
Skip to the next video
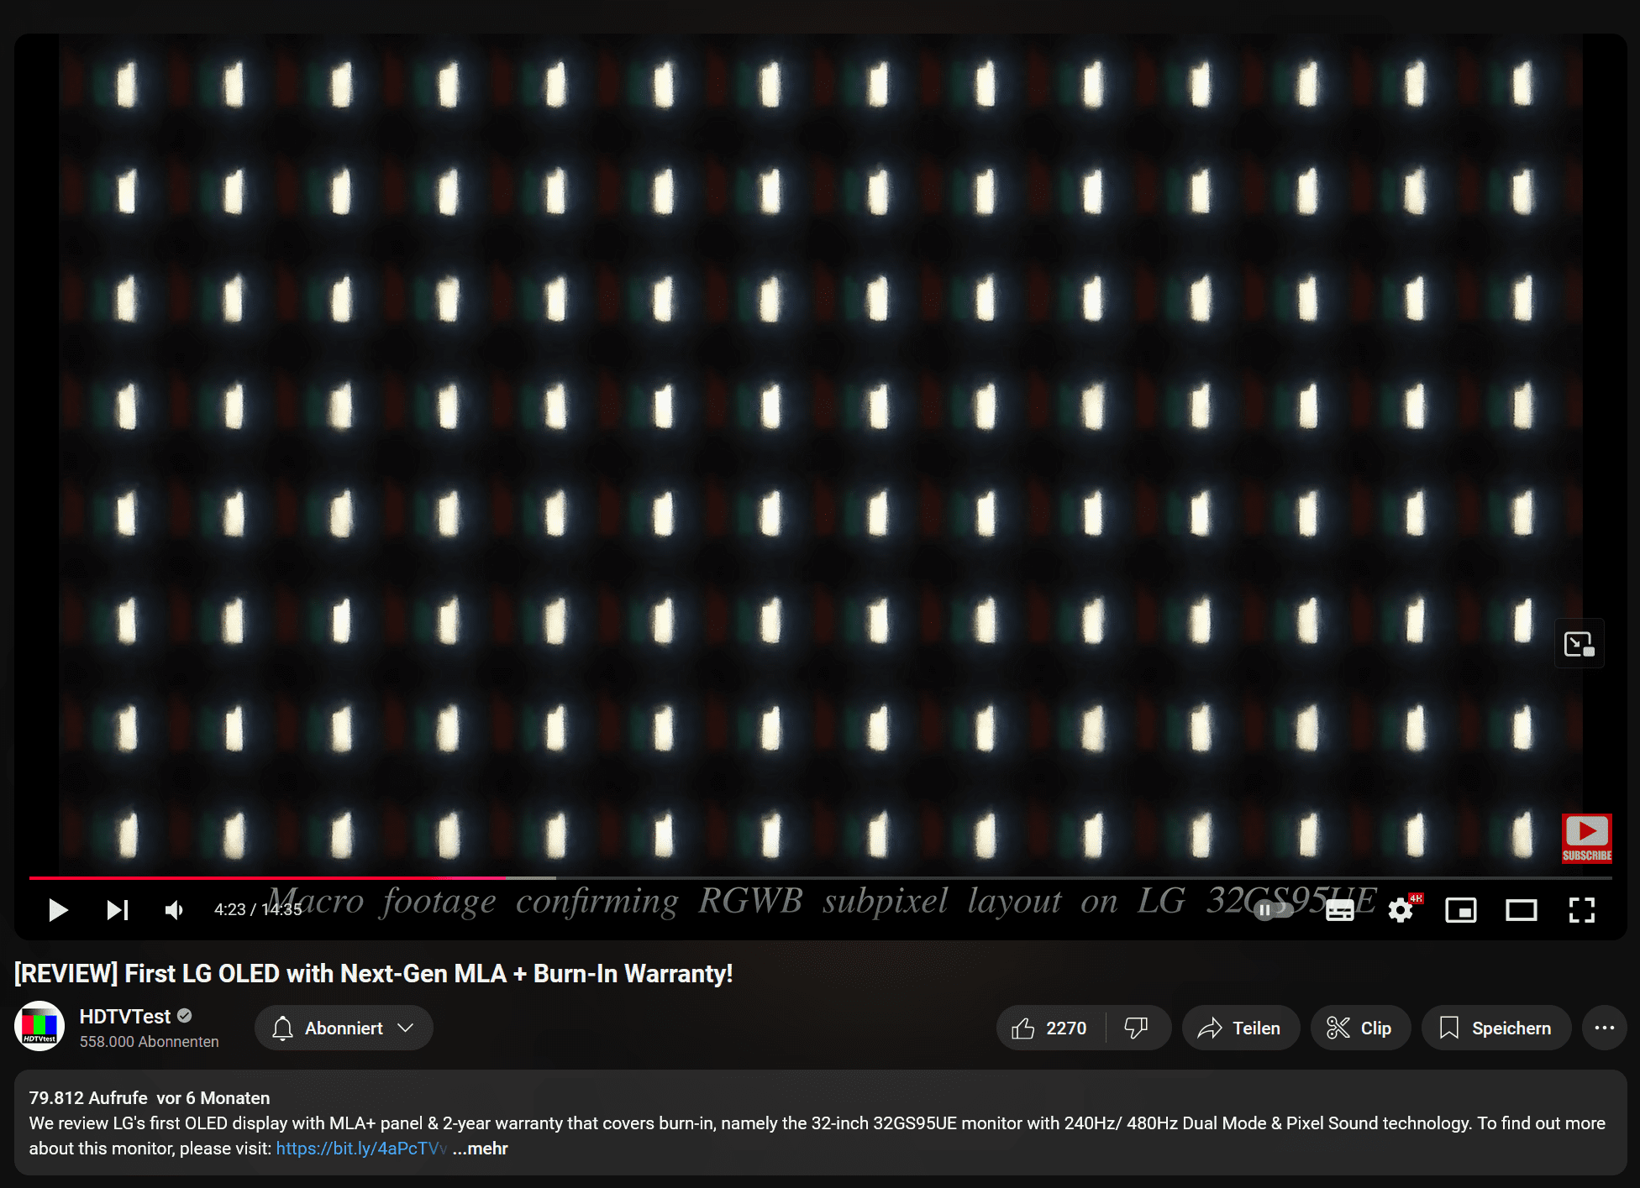click(118, 910)
